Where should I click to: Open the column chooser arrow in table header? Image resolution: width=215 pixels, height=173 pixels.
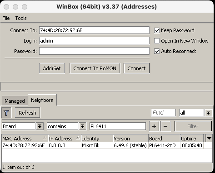point(209,138)
